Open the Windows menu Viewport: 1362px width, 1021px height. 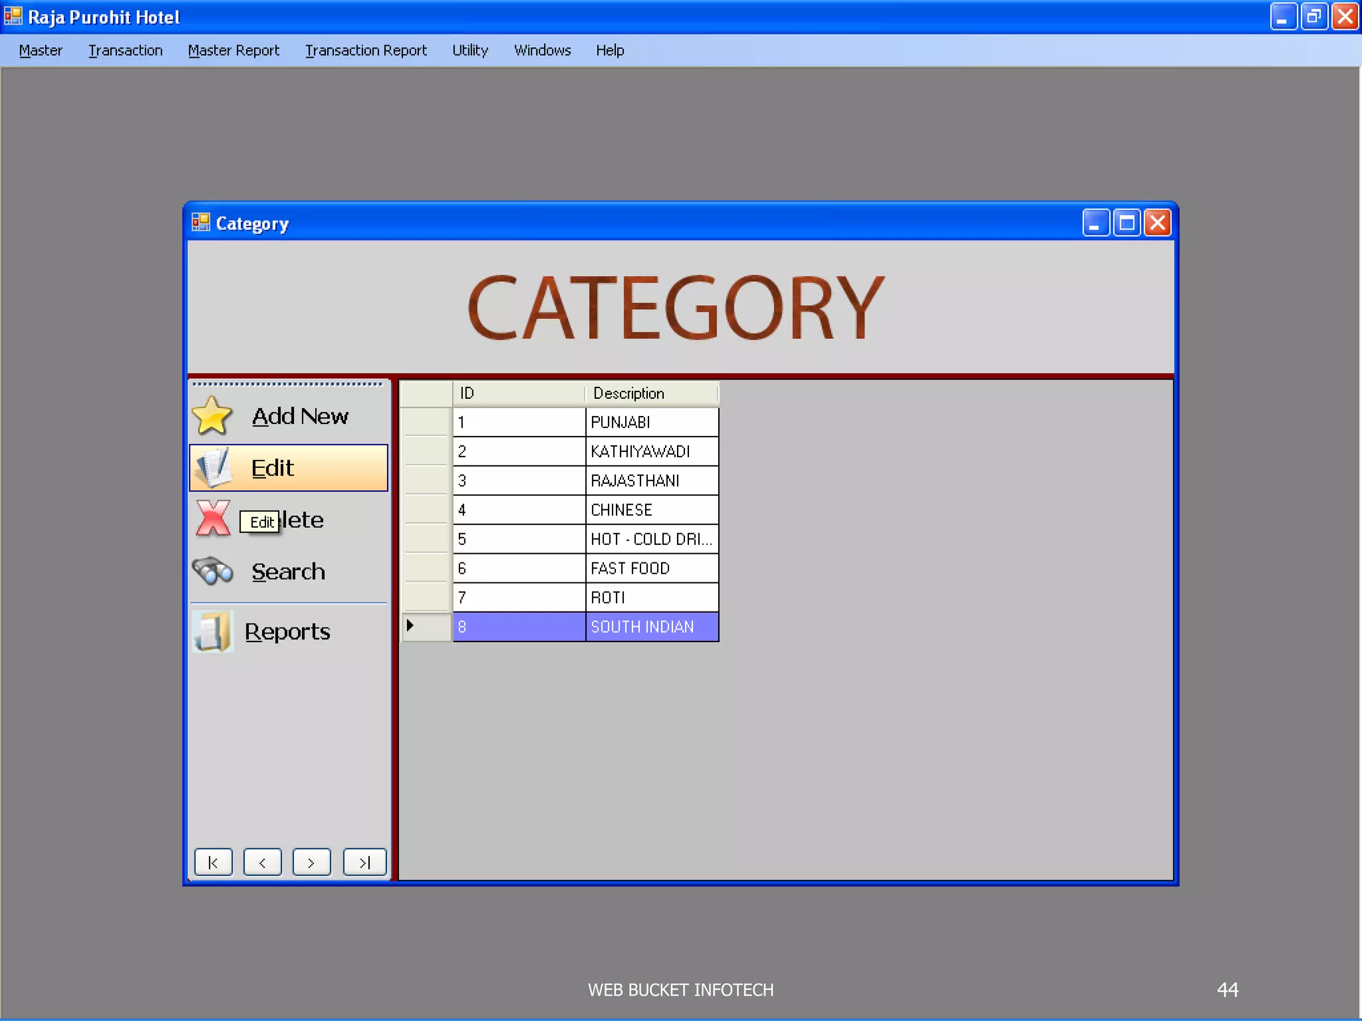pyautogui.click(x=542, y=51)
